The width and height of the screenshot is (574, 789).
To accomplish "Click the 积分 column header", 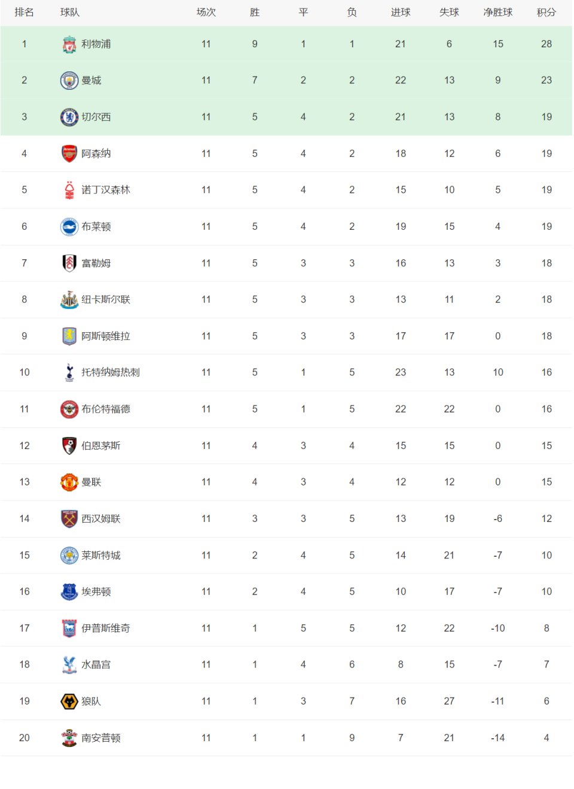I will tap(546, 13).
